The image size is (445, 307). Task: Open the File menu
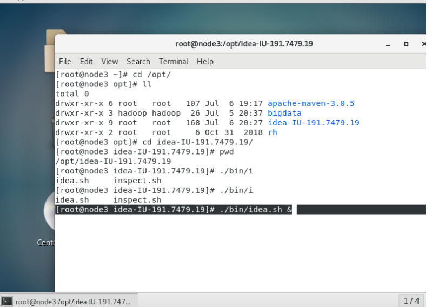[x=65, y=62]
